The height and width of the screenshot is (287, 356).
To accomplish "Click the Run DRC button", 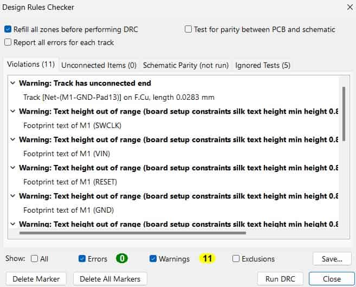I will coord(280,279).
